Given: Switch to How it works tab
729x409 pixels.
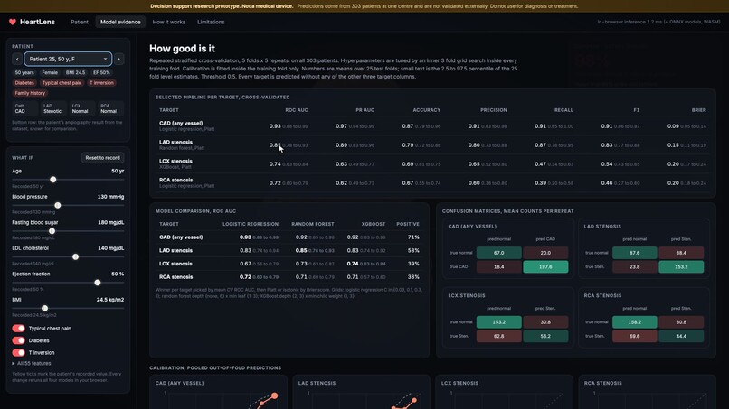Looking at the screenshot, I should (169, 22).
